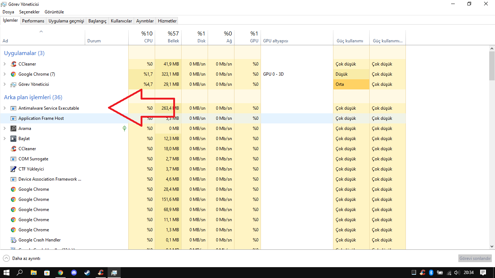Open Steam from the taskbar
495x278 pixels.
[87, 273]
